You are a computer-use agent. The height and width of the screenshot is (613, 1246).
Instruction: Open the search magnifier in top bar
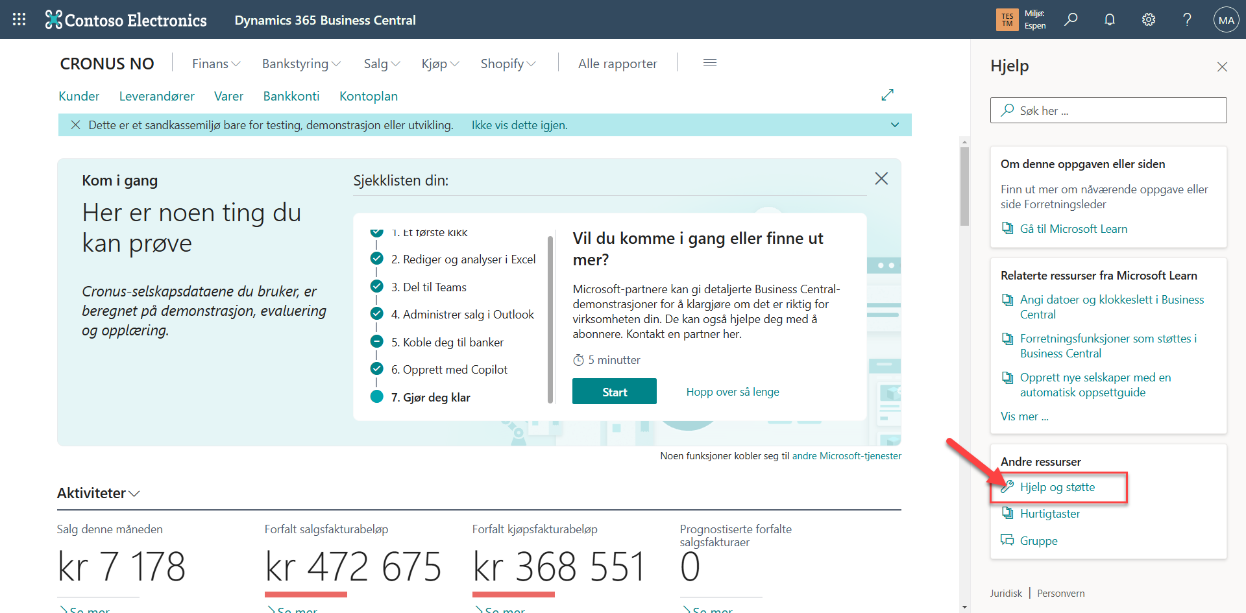(x=1071, y=19)
